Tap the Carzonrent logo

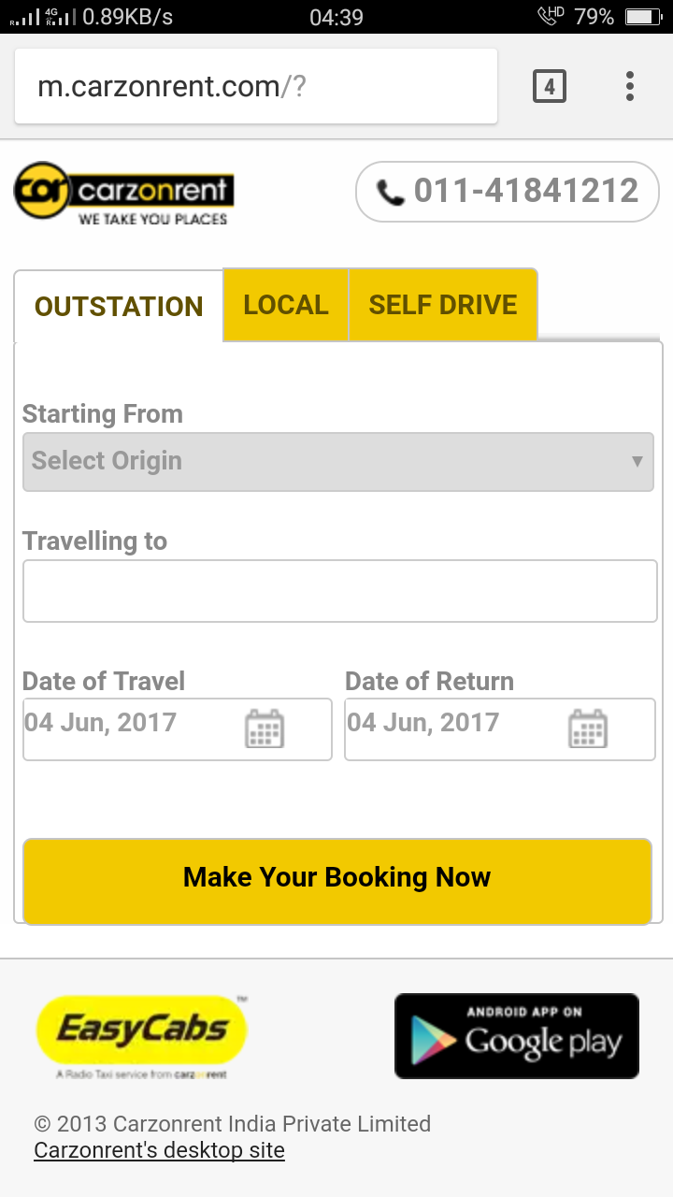coord(123,194)
